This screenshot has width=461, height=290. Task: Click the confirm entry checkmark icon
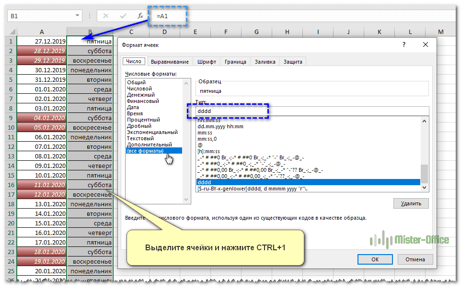(123, 16)
